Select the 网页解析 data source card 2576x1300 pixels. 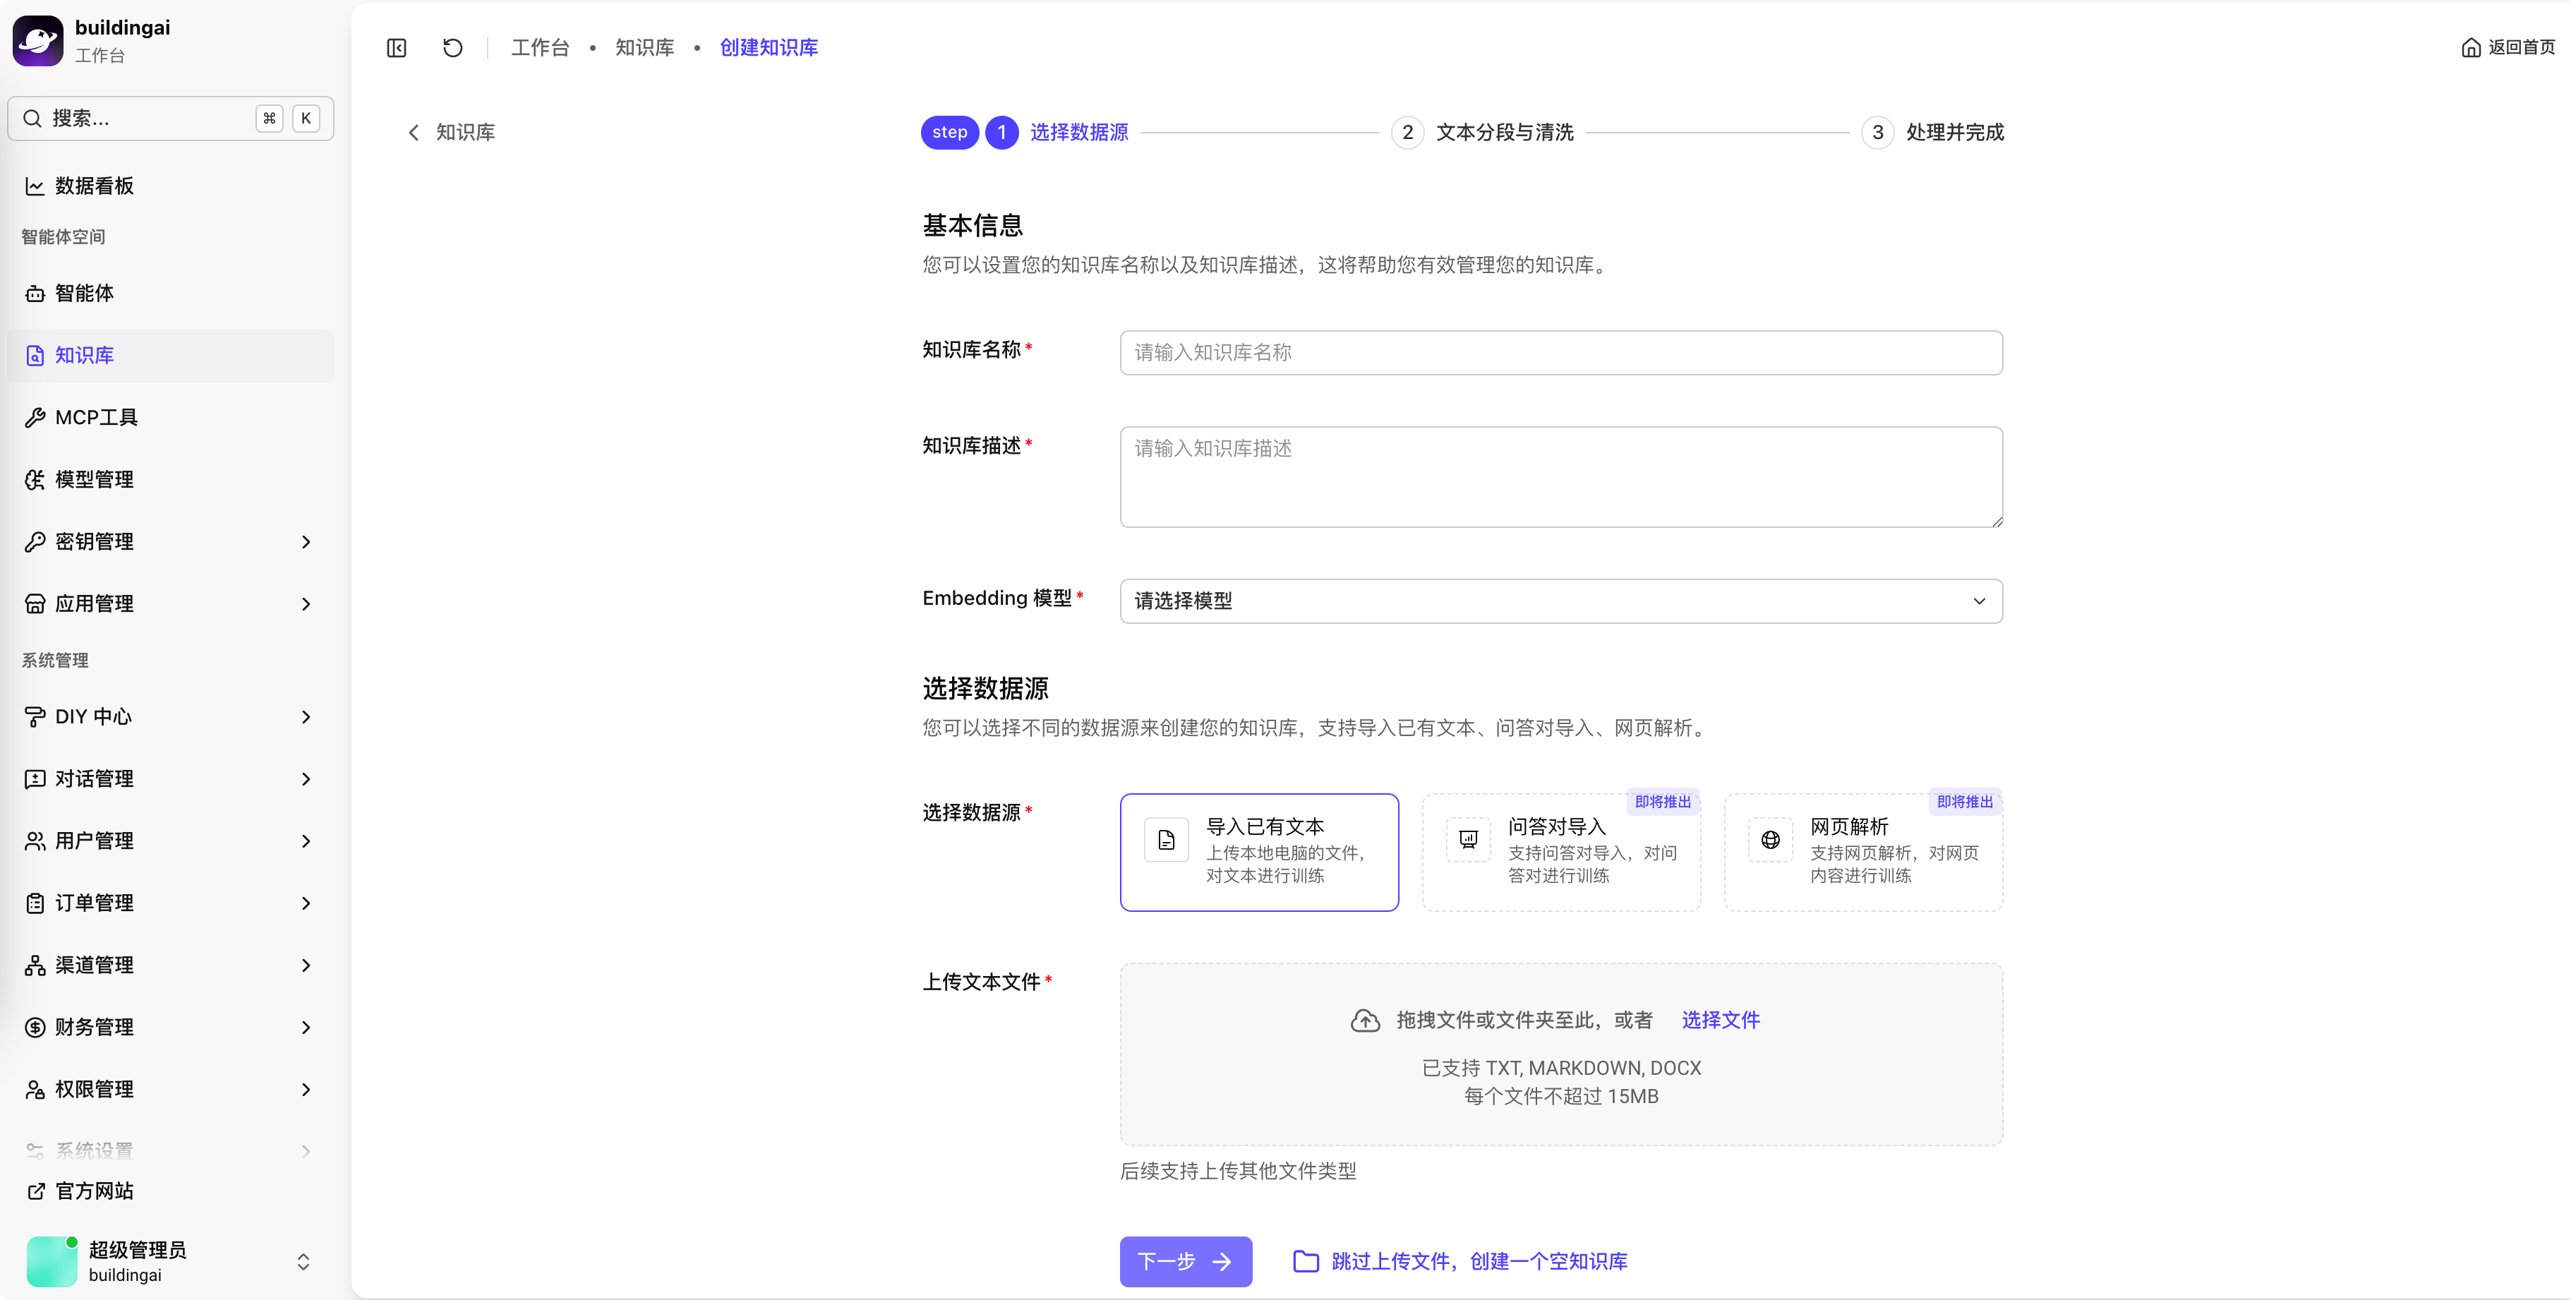point(1863,852)
